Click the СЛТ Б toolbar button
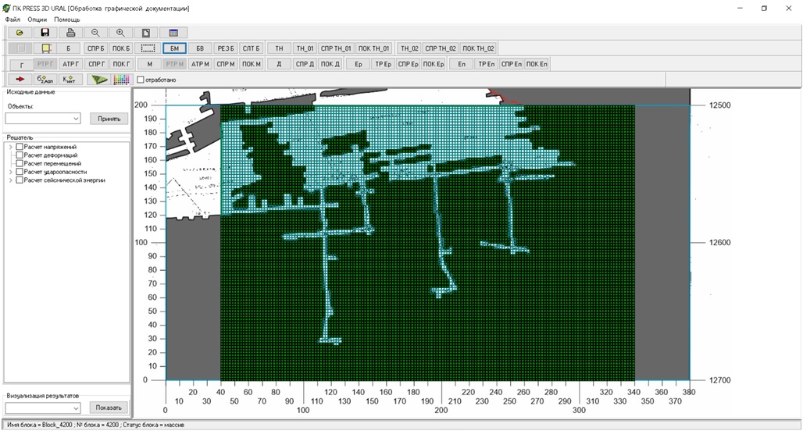 coord(252,48)
